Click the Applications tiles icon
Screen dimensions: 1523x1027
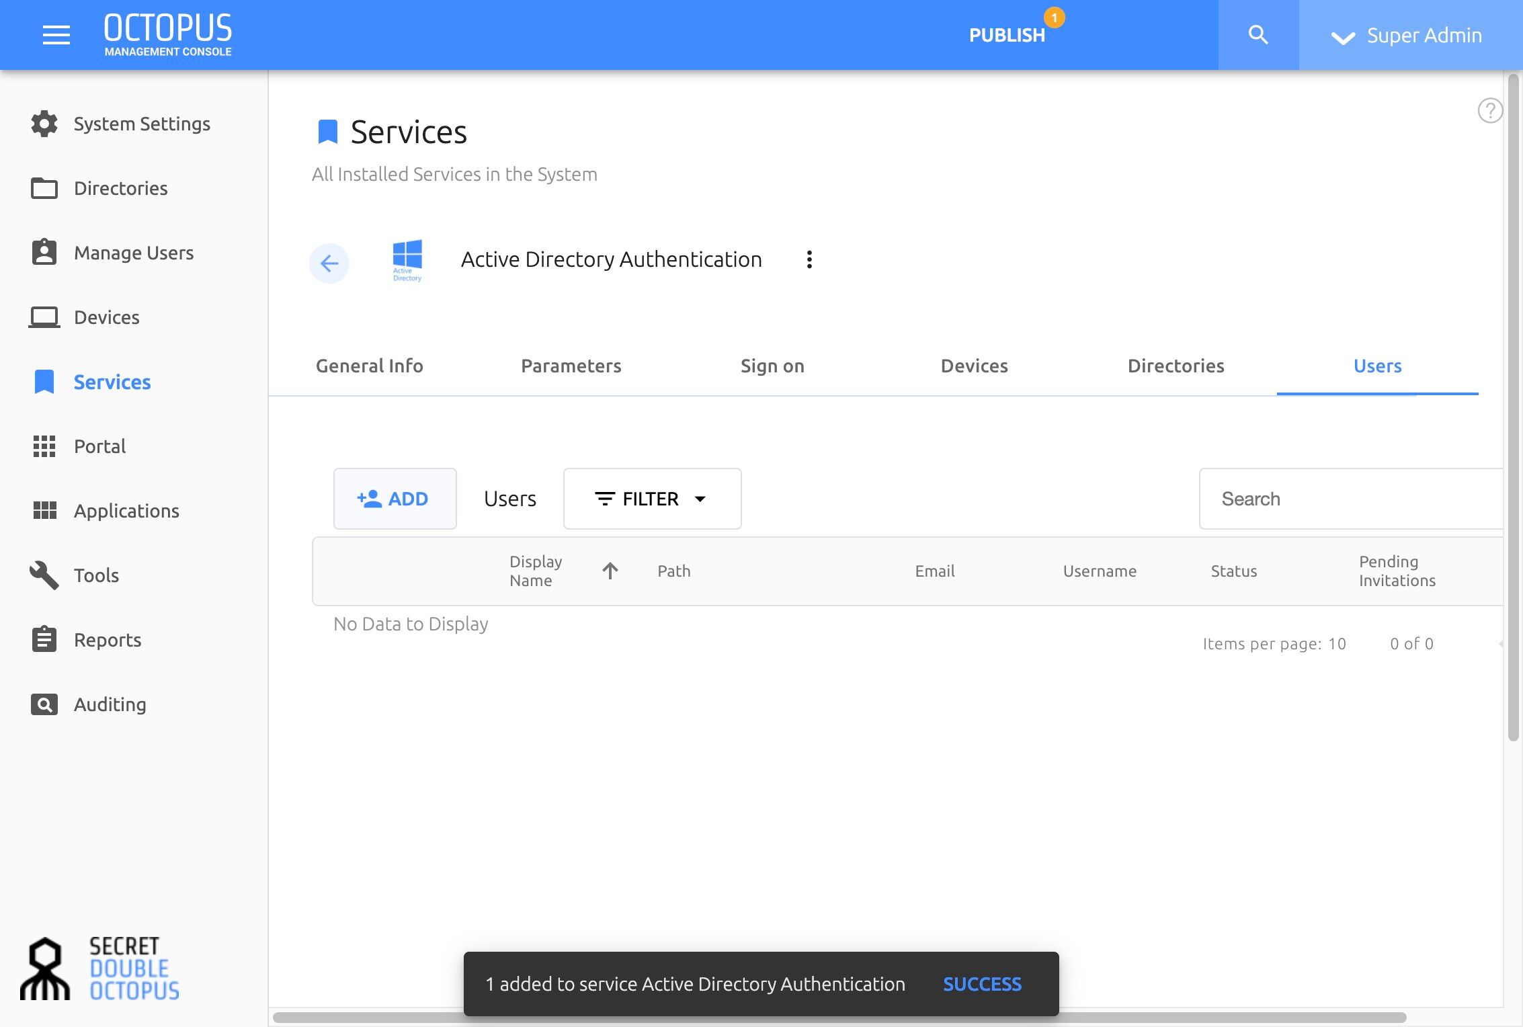[44, 511]
